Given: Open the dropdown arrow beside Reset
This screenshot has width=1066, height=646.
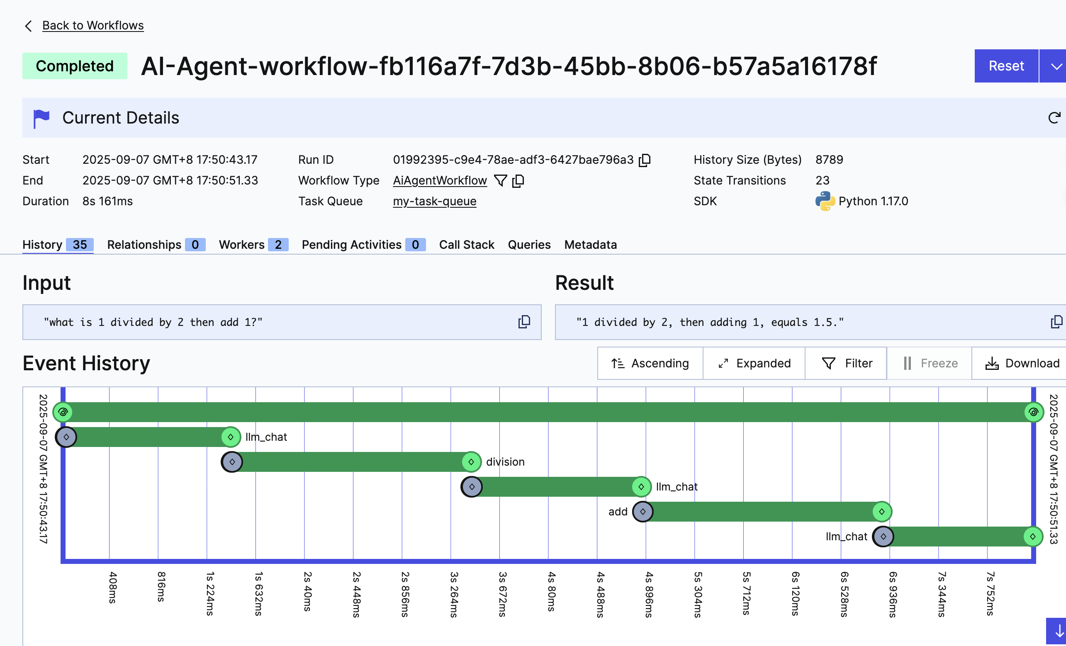Looking at the screenshot, I should [1056, 66].
